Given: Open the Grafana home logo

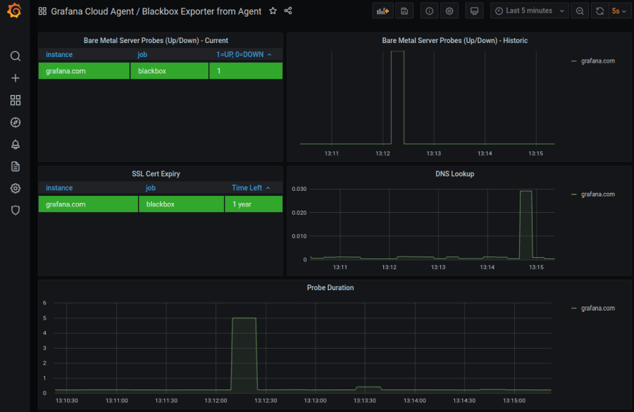Looking at the screenshot, I should point(15,11).
